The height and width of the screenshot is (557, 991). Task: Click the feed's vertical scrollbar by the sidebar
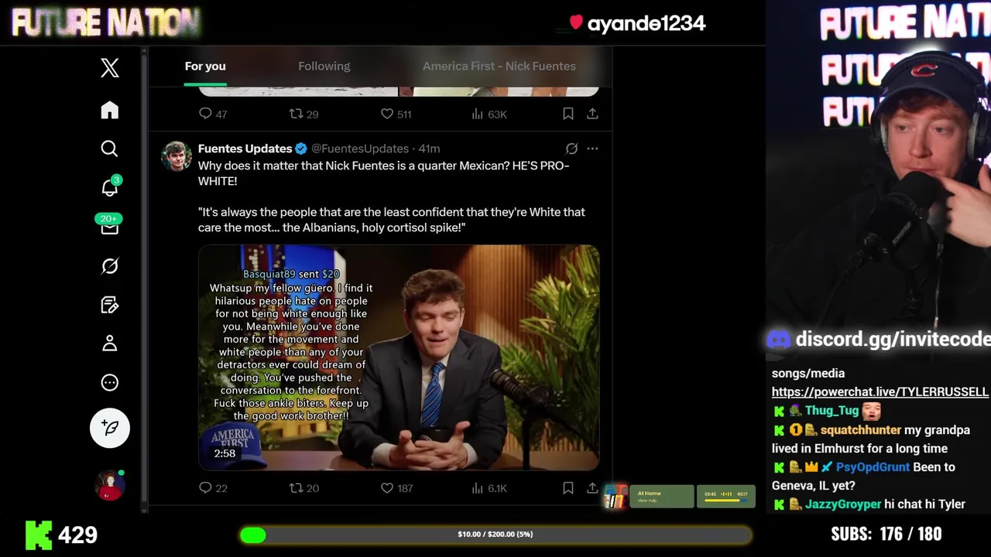point(144,278)
